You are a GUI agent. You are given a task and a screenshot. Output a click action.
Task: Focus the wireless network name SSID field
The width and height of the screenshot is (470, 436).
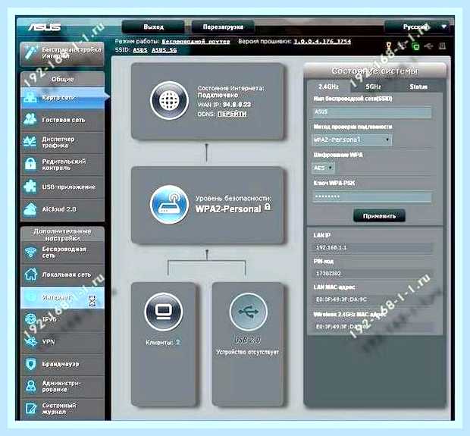coord(371,112)
